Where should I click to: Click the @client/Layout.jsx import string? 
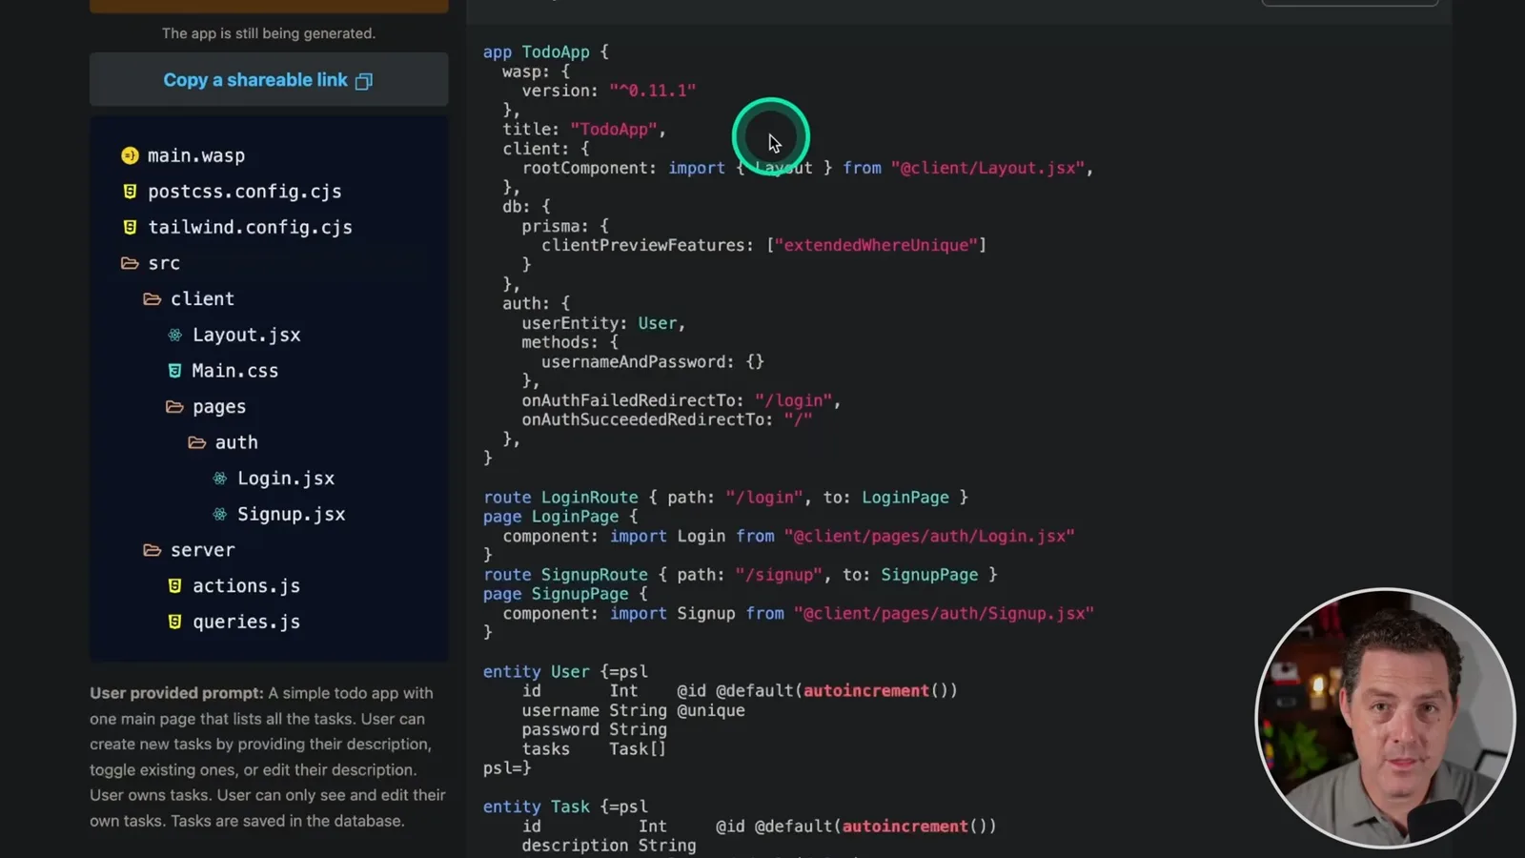[x=987, y=168]
